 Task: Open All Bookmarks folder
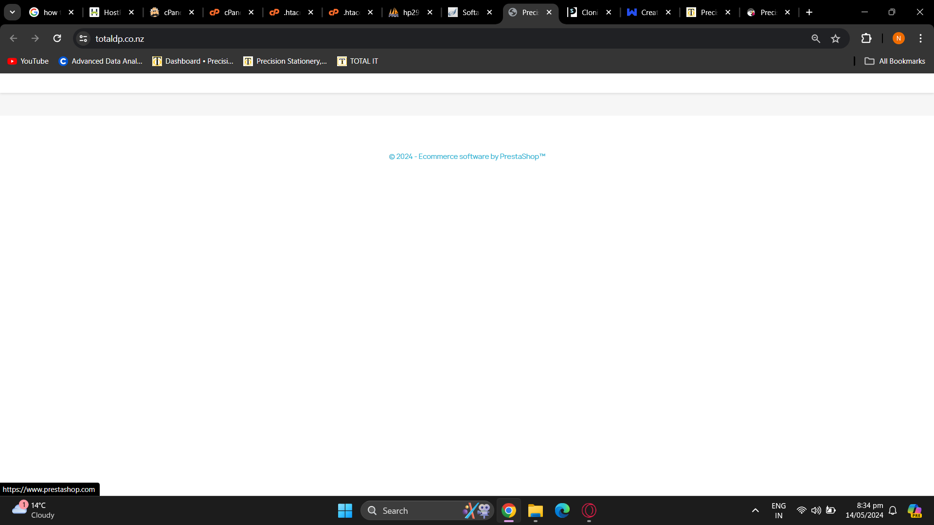(x=895, y=61)
